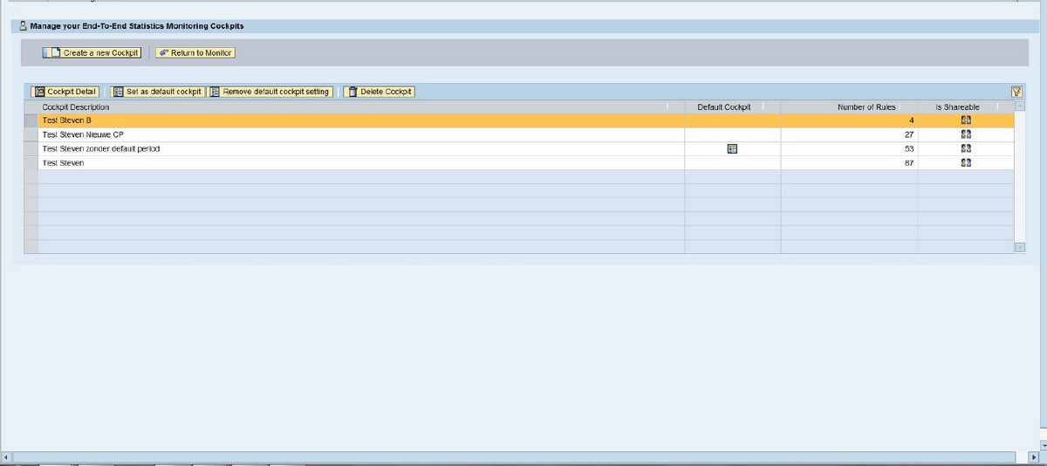Click Set as default cockpit
1047x466 pixels.
click(x=158, y=92)
